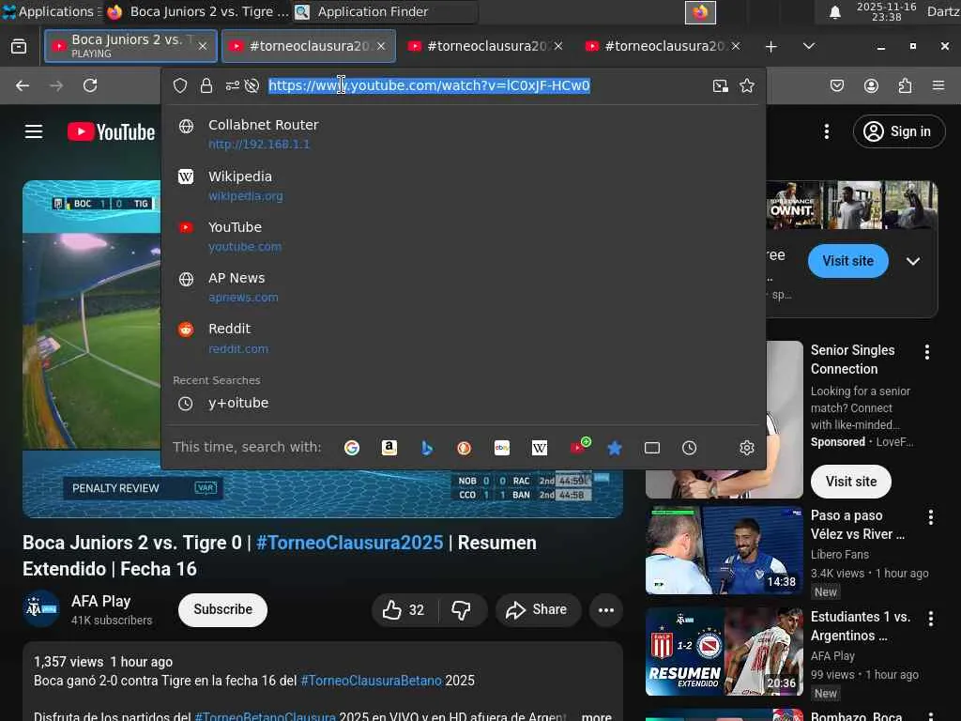Search this time with Google
The image size is (961, 721).
pos(352,448)
